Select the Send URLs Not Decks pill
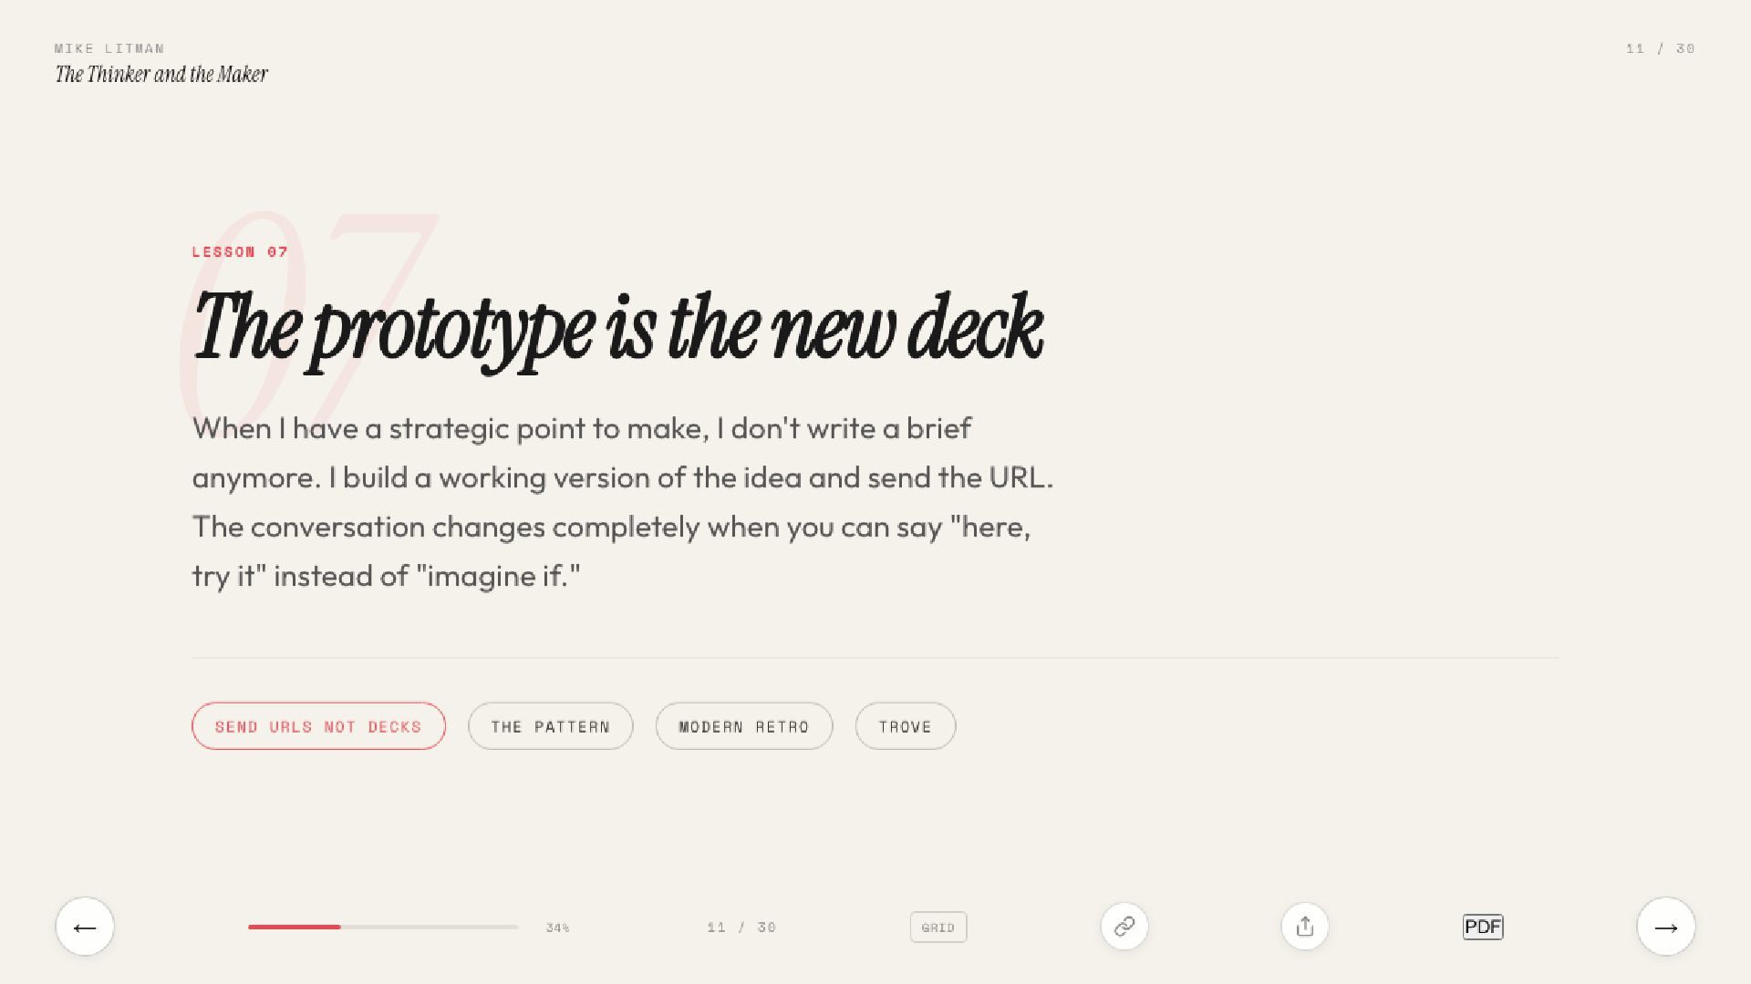This screenshot has height=984, width=1751. [318, 726]
